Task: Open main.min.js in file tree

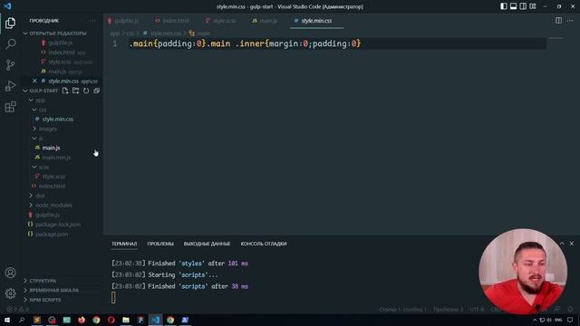Action: [x=56, y=157]
